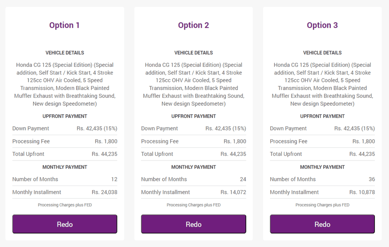This screenshot has width=389, height=247.
Task: Click Option 2 Honda CG 125 description
Action: point(193,84)
